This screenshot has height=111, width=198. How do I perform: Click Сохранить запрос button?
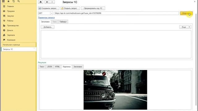pos(49,8)
